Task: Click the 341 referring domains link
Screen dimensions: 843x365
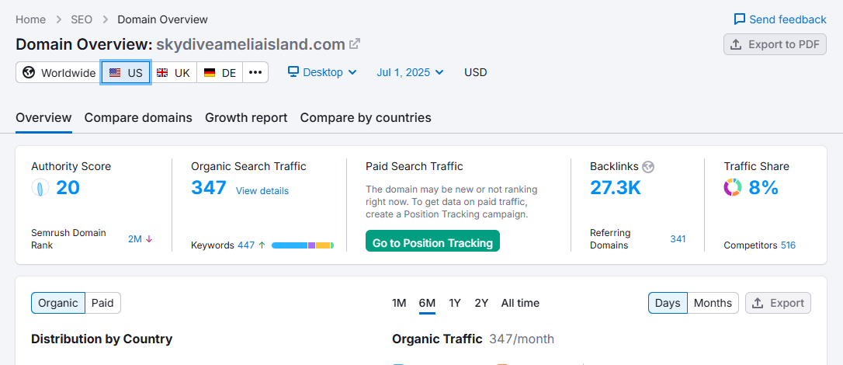Action: coord(678,239)
